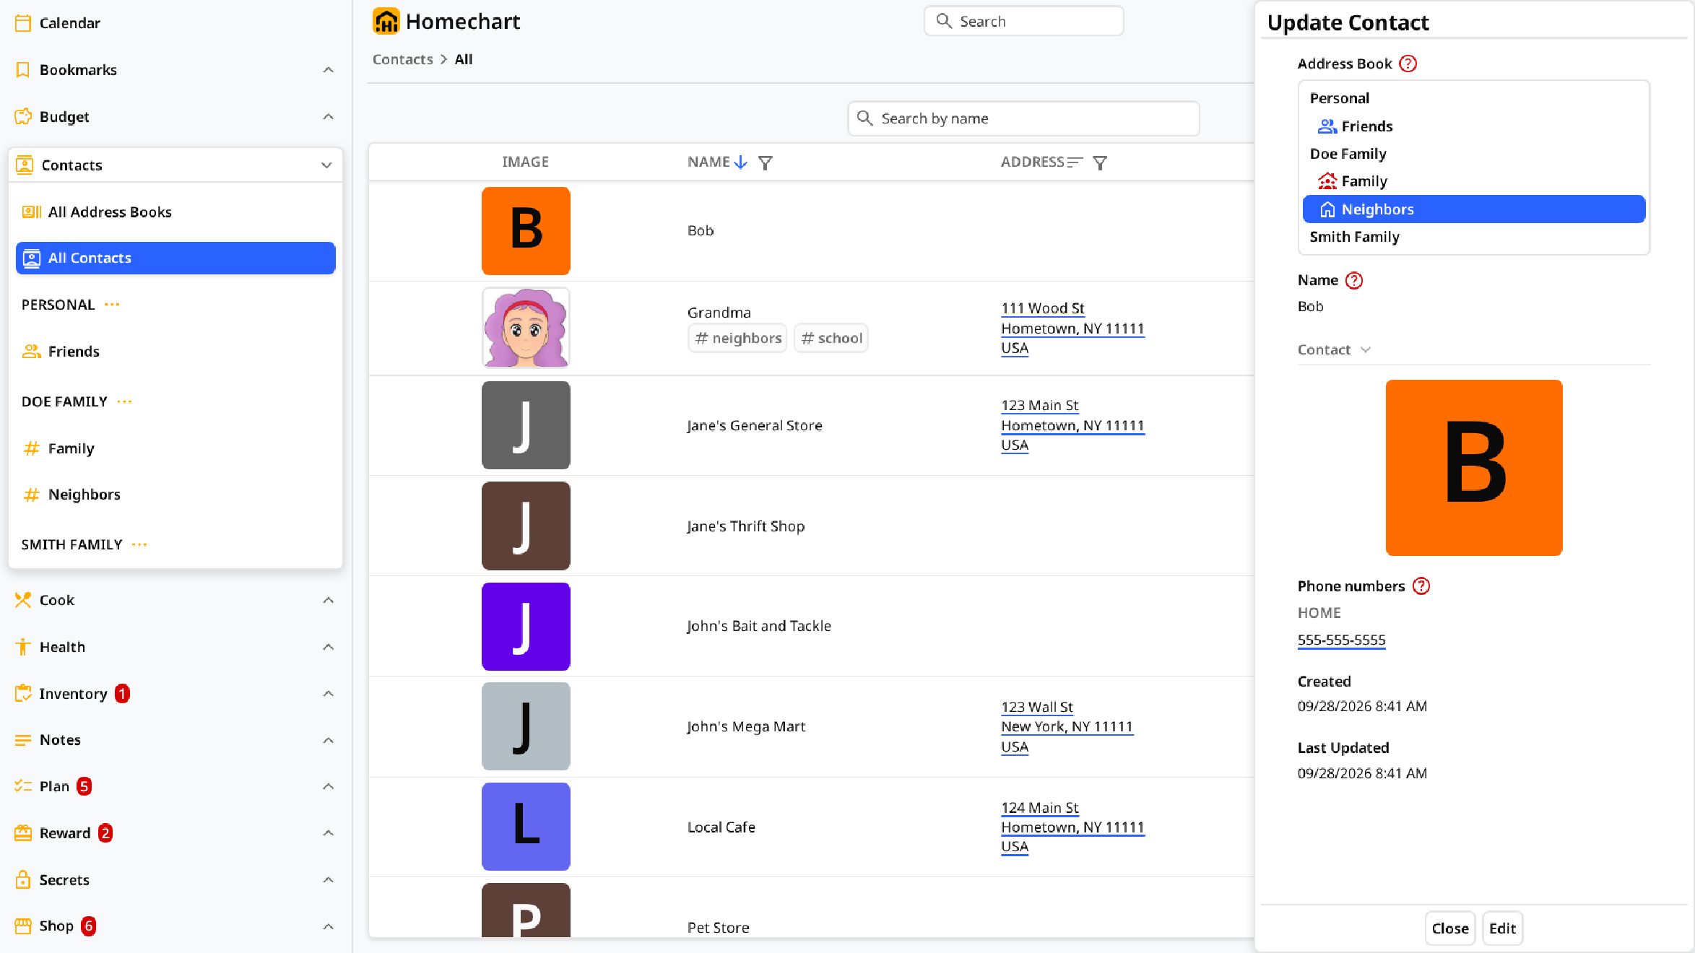Click the Homechart logo icon
The height and width of the screenshot is (953, 1695).
[x=386, y=22]
